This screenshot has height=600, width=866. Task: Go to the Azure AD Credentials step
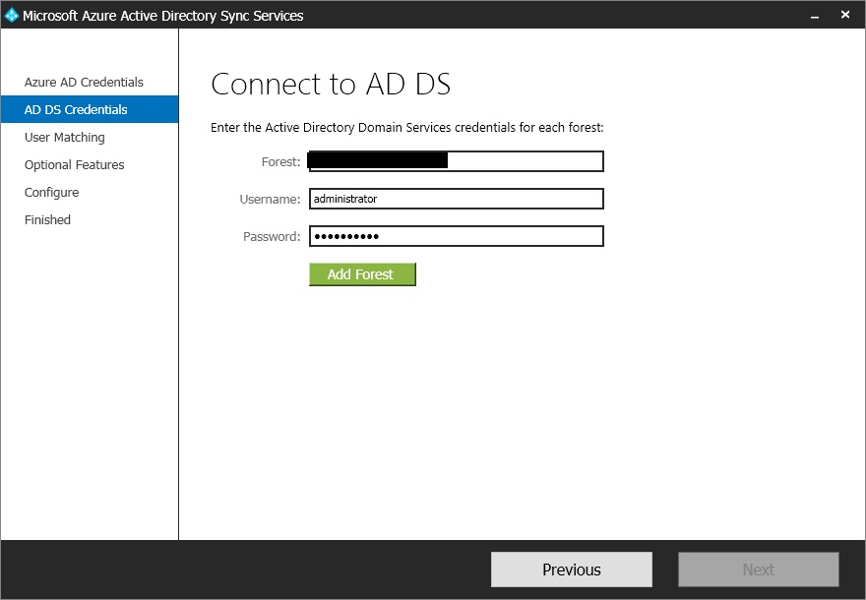(84, 83)
